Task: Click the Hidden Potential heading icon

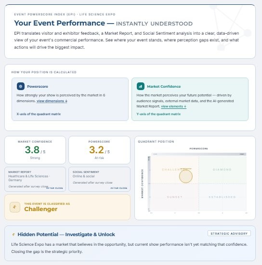Action: (x=13, y=235)
